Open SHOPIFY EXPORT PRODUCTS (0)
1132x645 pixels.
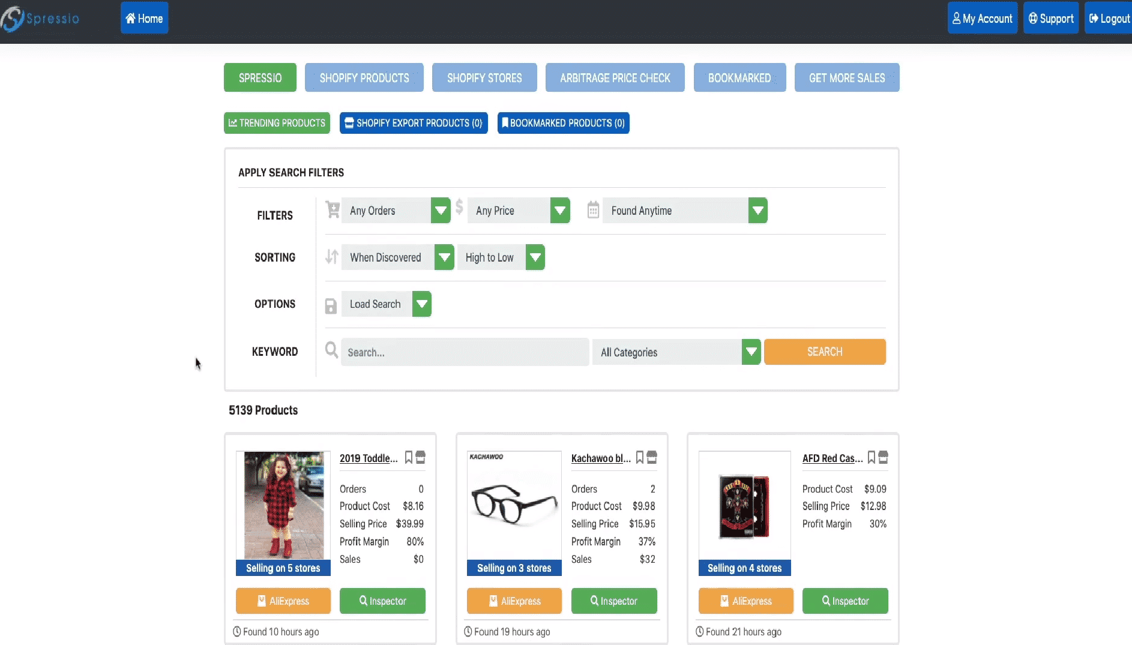(x=414, y=123)
